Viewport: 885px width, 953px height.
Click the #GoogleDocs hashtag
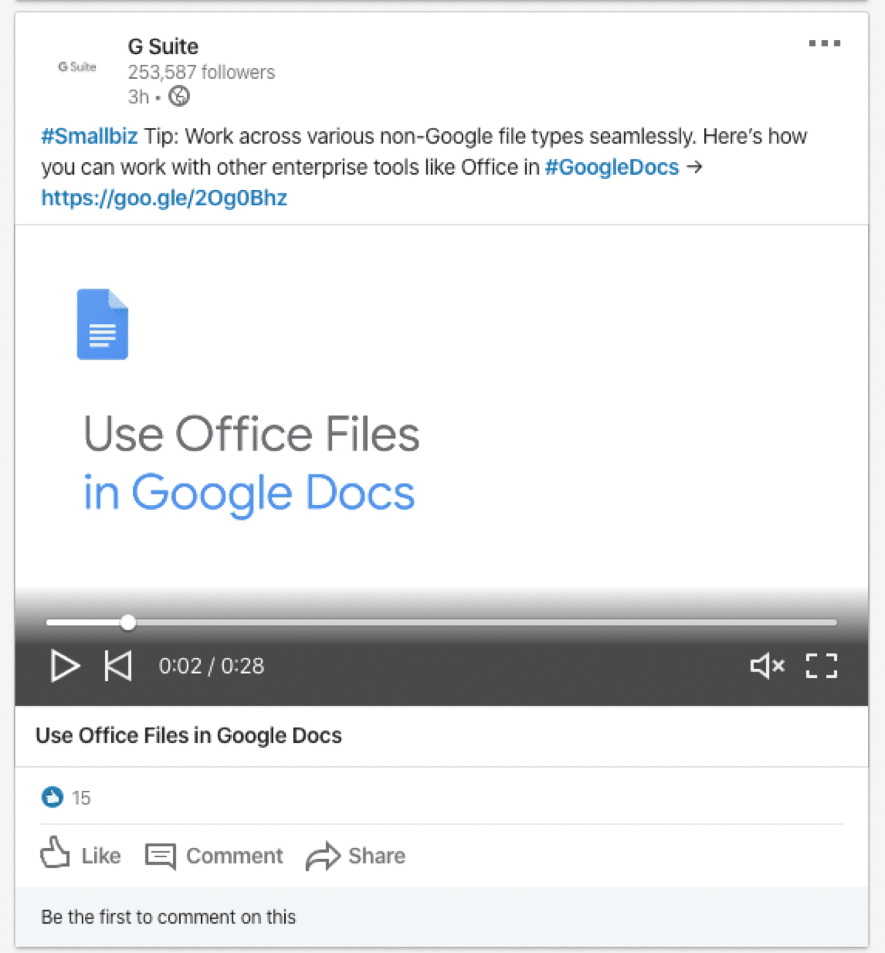(x=612, y=167)
